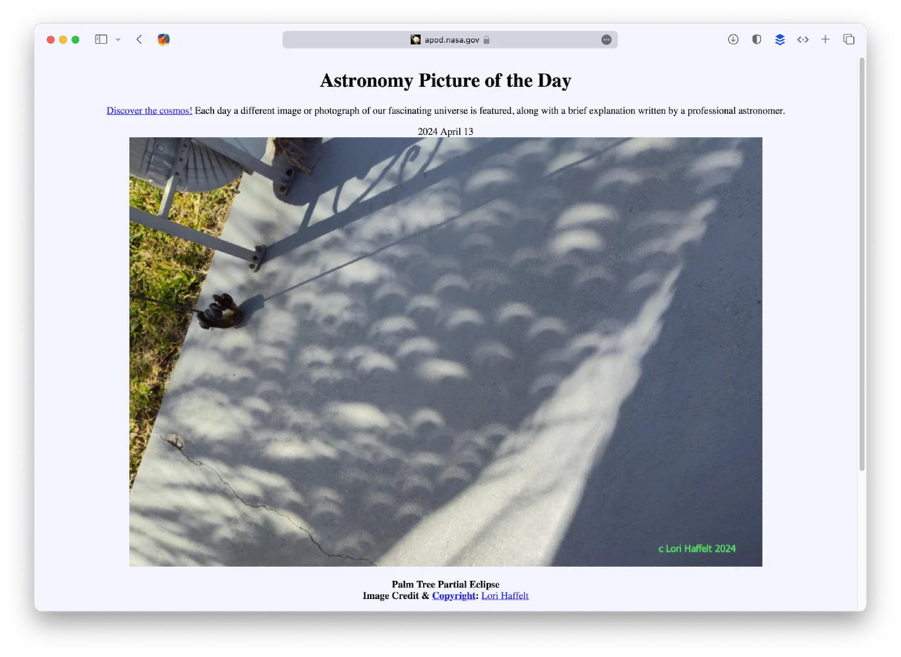Toggle the privacy shield icon
Image resolution: width=901 pixels, height=657 pixels.
click(x=757, y=39)
